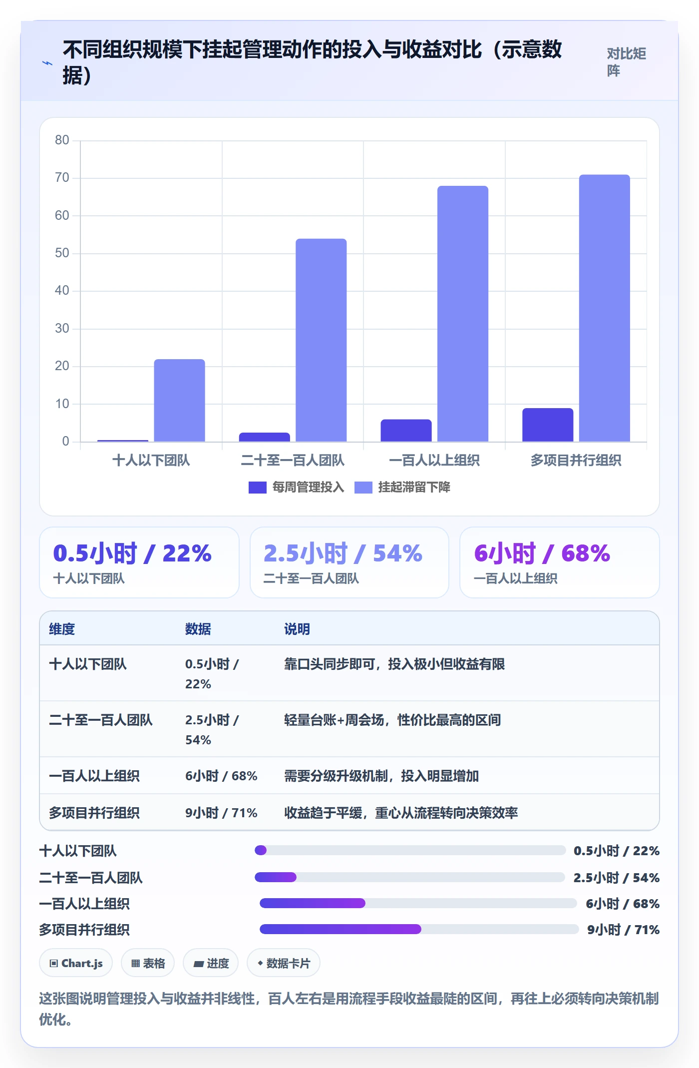Image resolution: width=699 pixels, height=1068 pixels.
Task: Click 靠口头同步即可 description cell
Action: click(394, 664)
